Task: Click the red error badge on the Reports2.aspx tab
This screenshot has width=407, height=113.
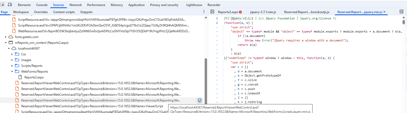Action: click(x=240, y=12)
